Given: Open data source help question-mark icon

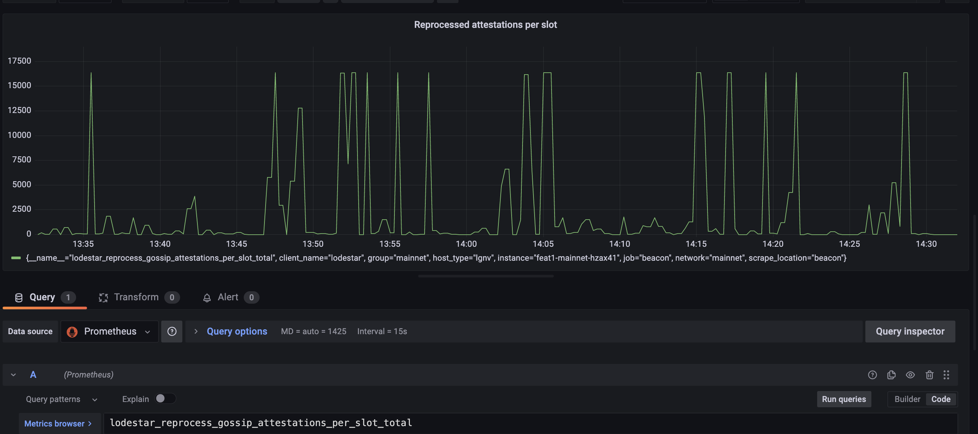Looking at the screenshot, I should click(172, 332).
